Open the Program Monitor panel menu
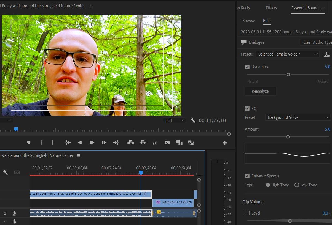 (91, 6)
